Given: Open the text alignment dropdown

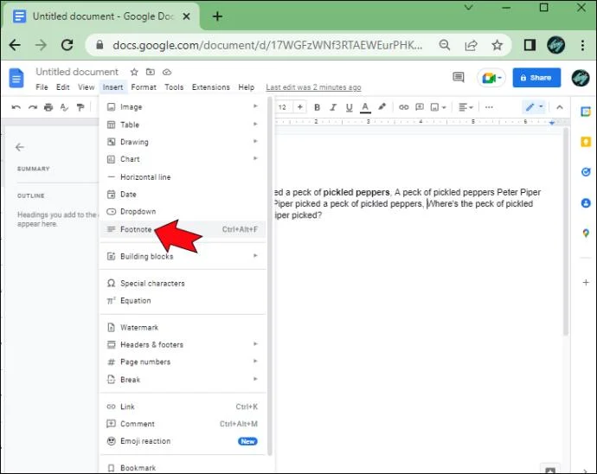Looking at the screenshot, I should tap(465, 107).
